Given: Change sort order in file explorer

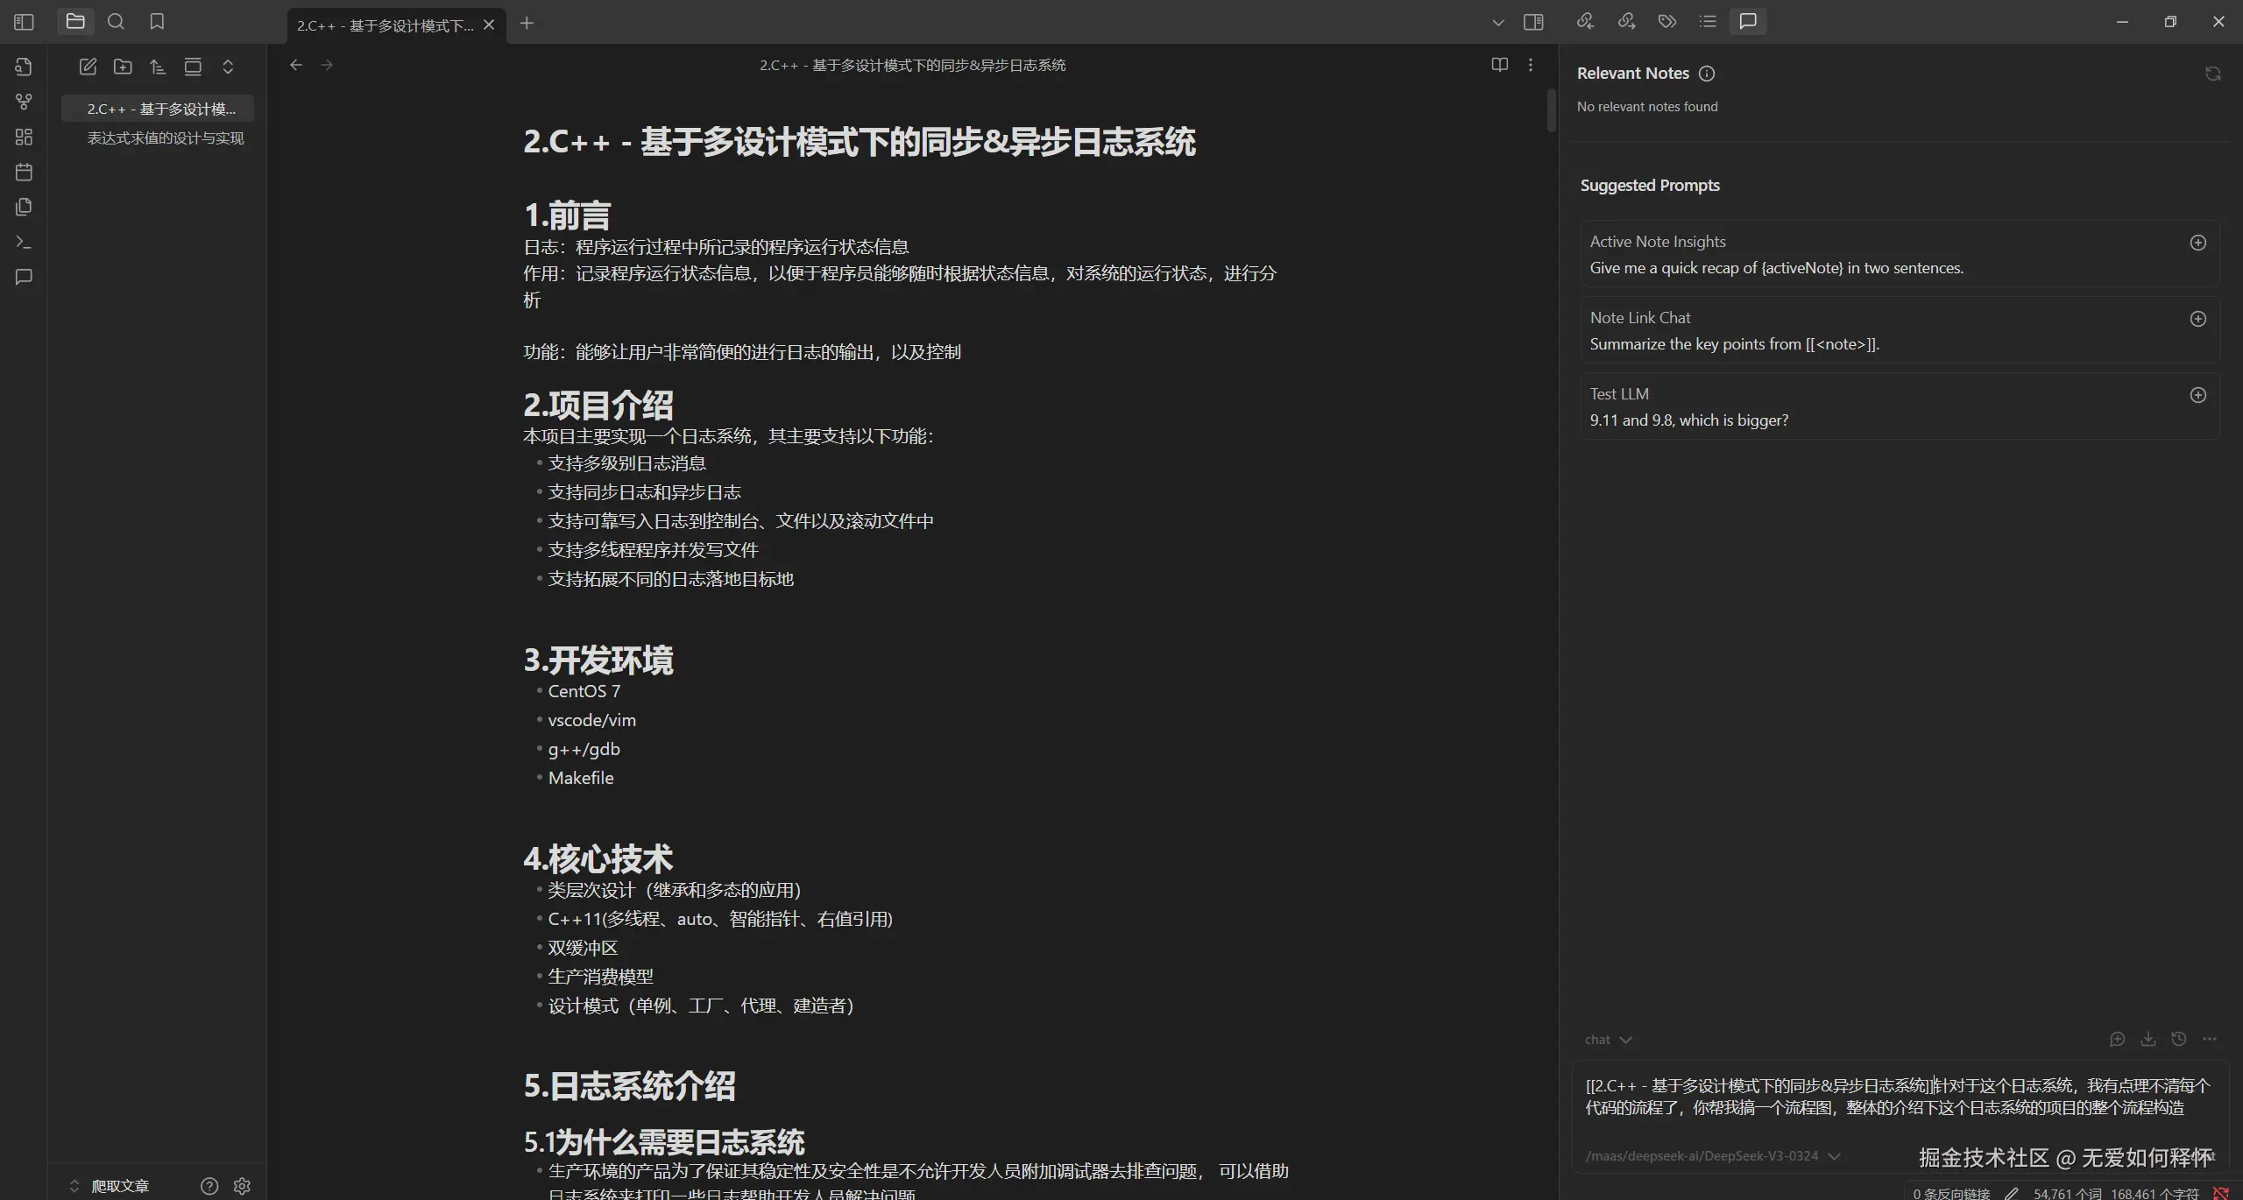Looking at the screenshot, I should (158, 67).
